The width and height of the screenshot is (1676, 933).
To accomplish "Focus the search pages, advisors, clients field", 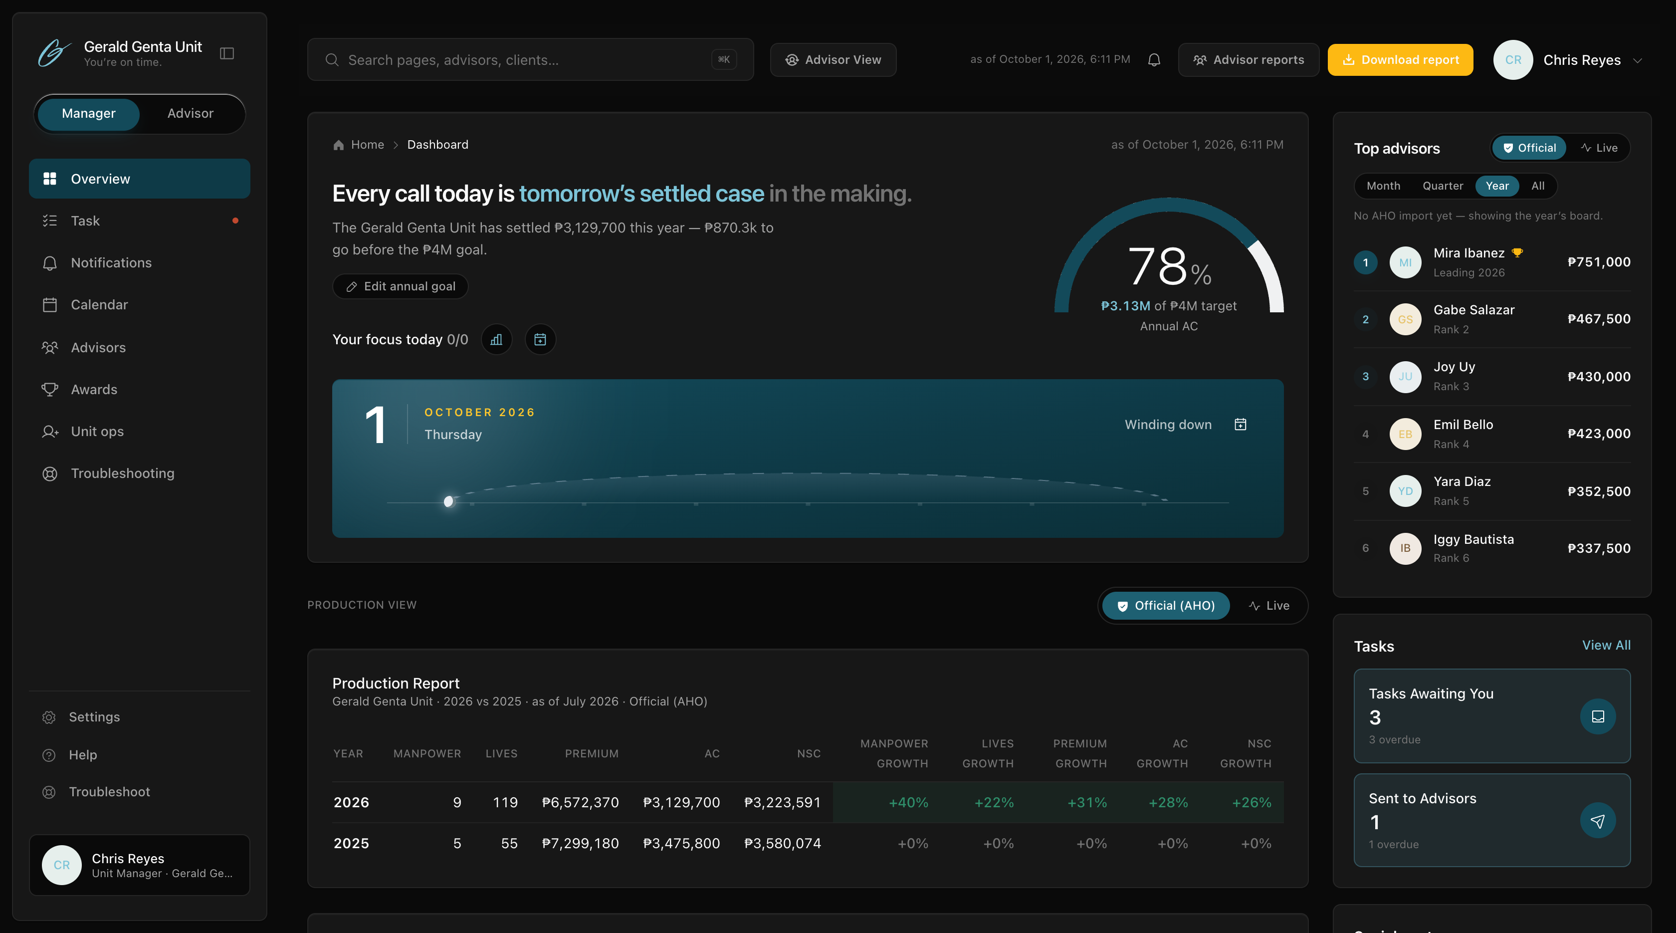I will pos(530,60).
